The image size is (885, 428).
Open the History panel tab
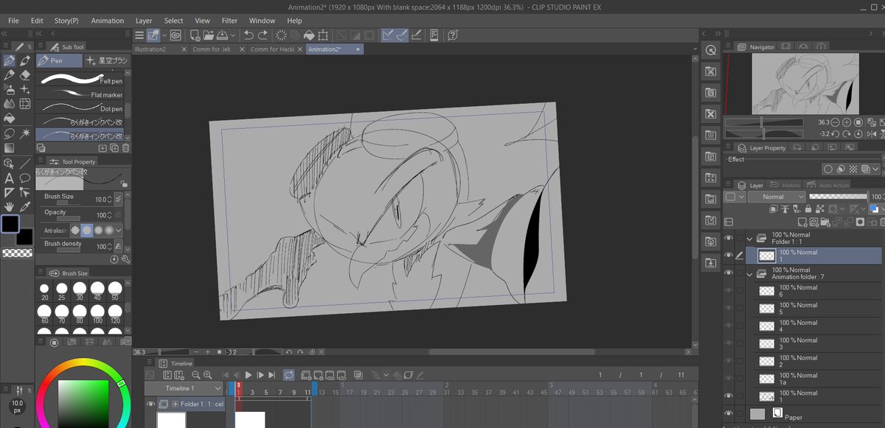786,185
